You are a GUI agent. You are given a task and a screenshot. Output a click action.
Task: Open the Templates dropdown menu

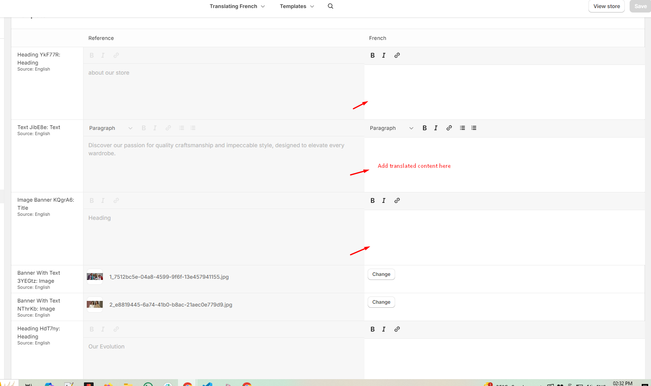click(x=297, y=6)
